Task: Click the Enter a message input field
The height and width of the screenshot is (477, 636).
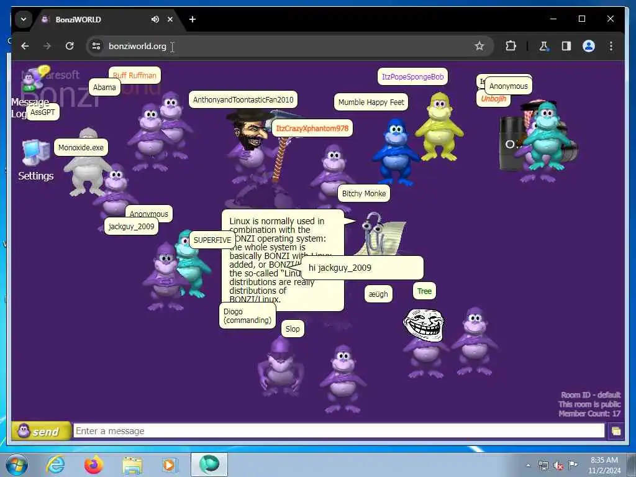Action: coord(338,431)
